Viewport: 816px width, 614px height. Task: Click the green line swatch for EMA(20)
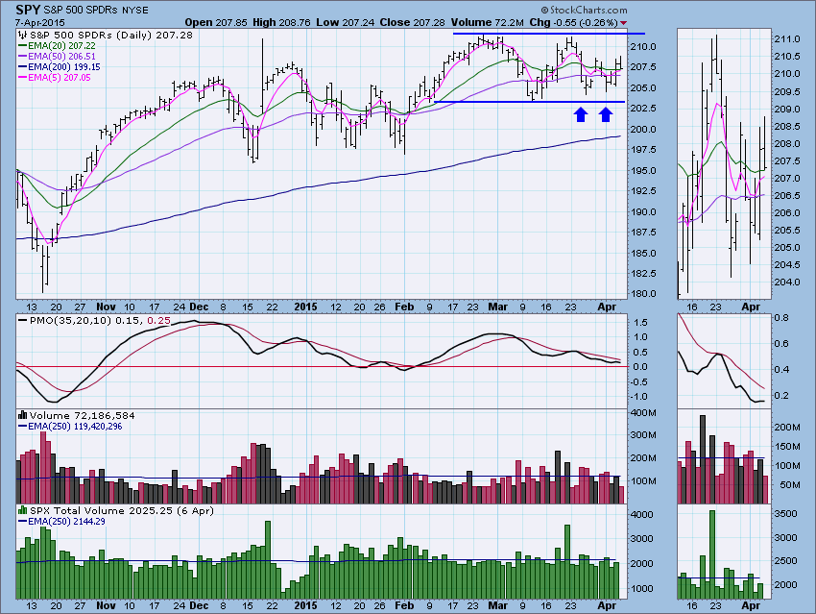pos(22,46)
